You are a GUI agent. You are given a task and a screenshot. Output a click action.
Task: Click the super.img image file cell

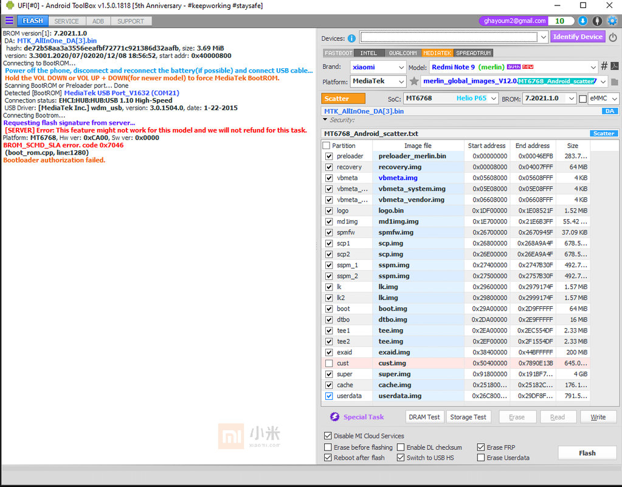click(x=418, y=374)
